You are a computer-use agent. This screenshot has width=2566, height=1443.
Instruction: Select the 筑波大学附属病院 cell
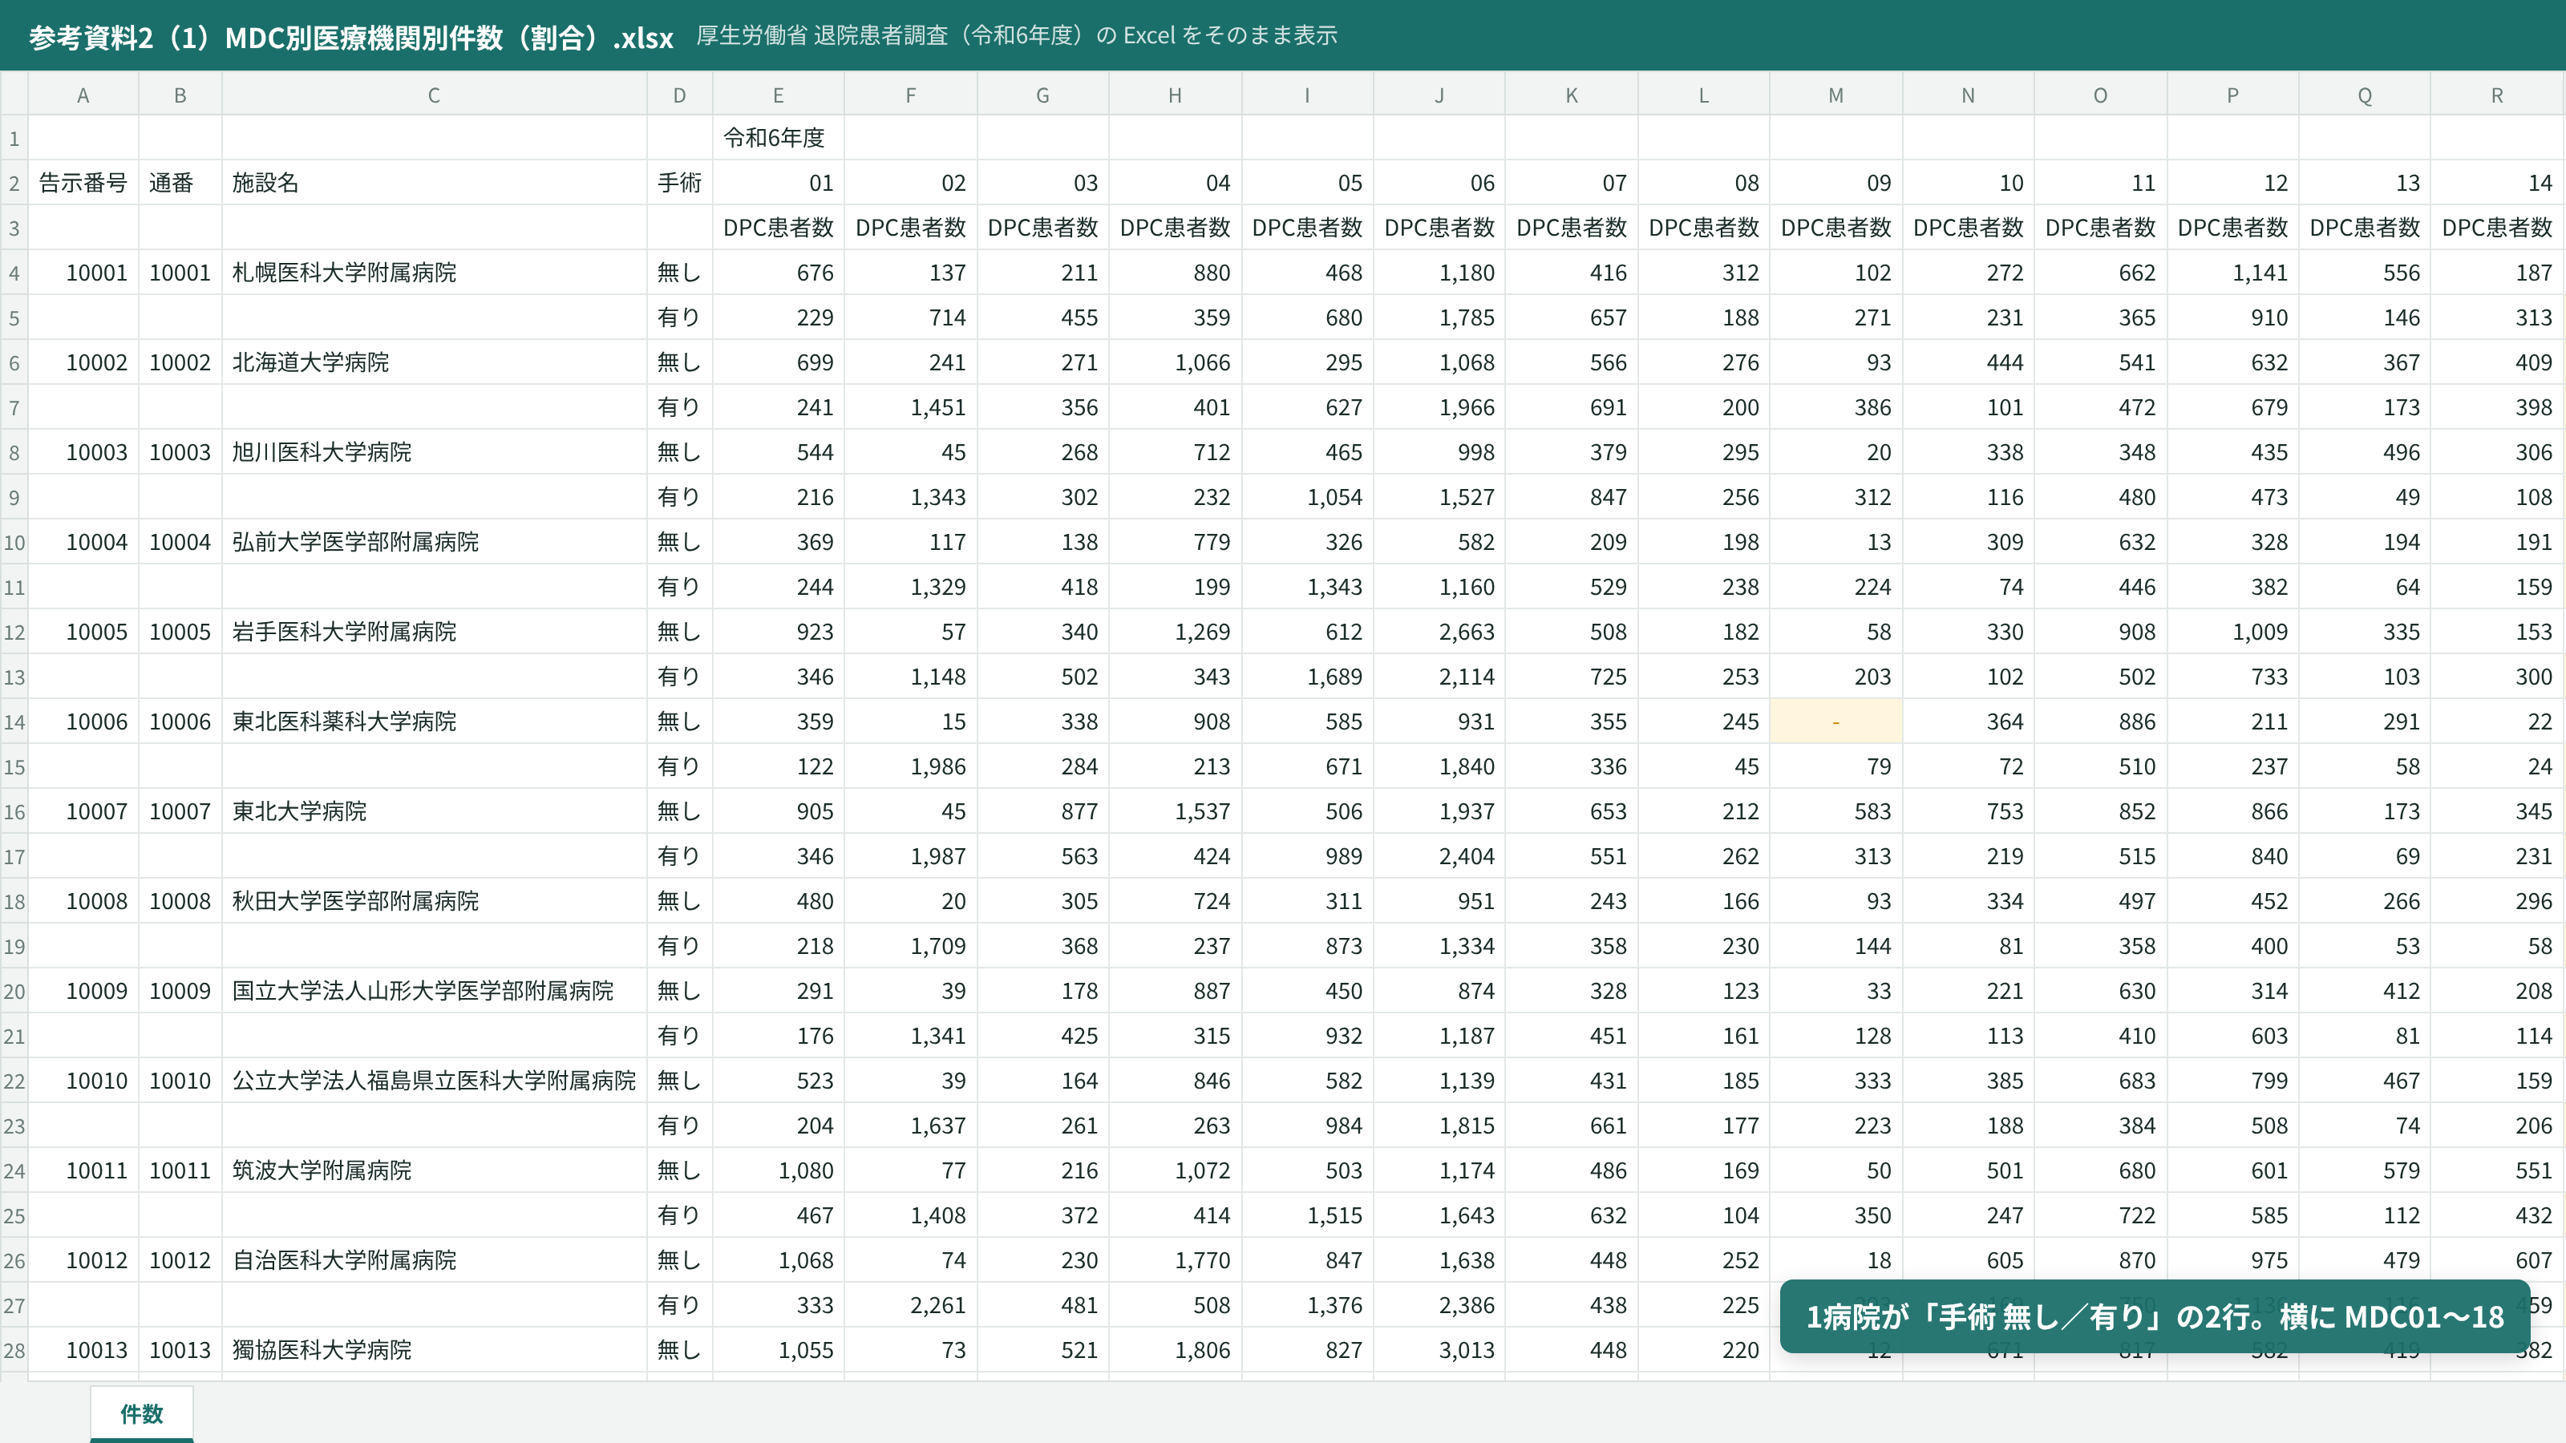(x=433, y=1170)
